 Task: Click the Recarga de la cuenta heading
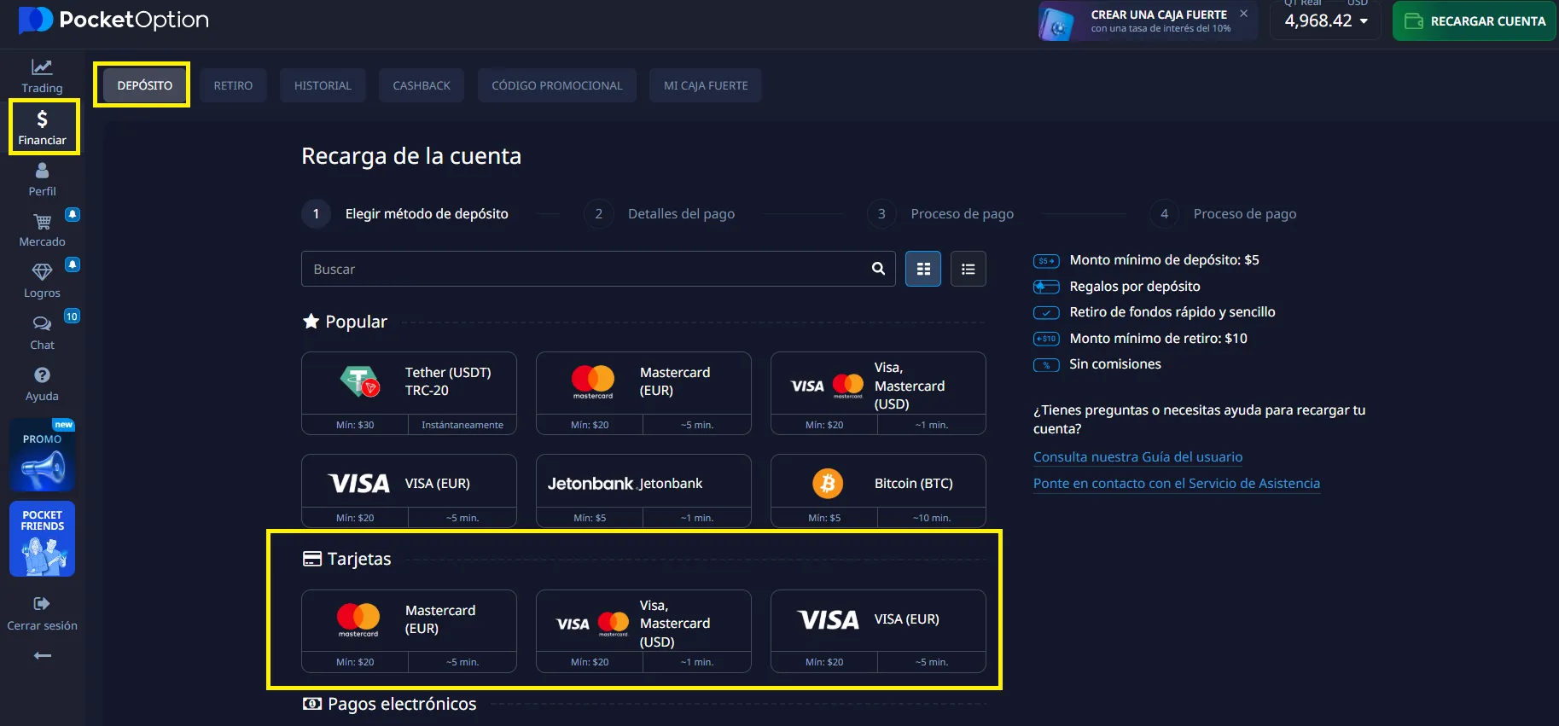pyautogui.click(x=411, y=156)
